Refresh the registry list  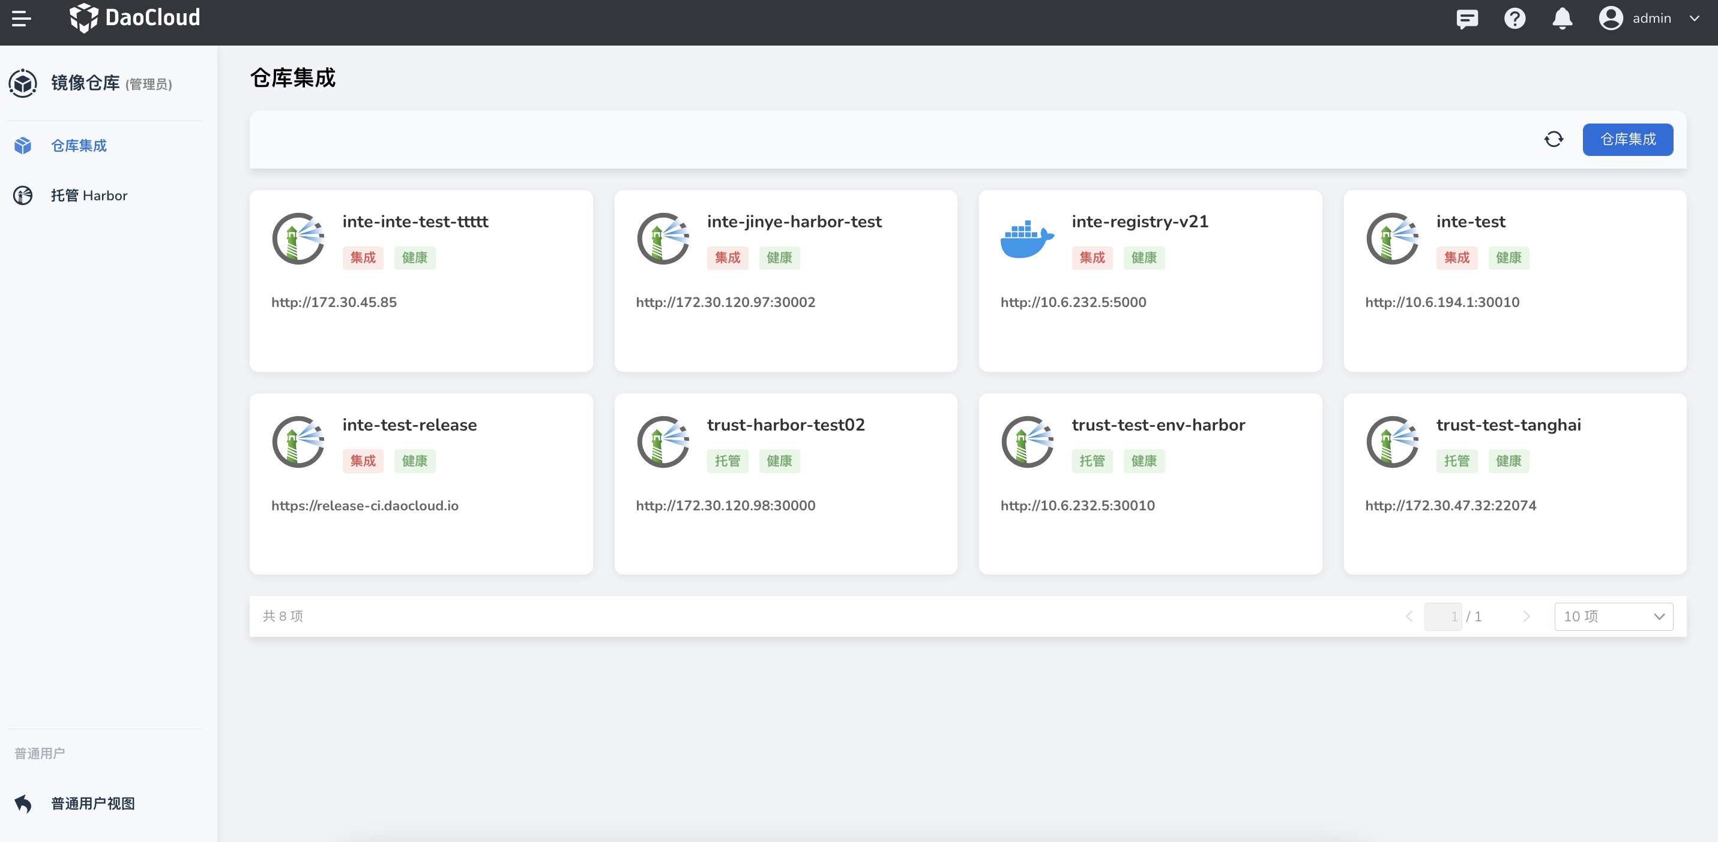[x=1554, y=139]
